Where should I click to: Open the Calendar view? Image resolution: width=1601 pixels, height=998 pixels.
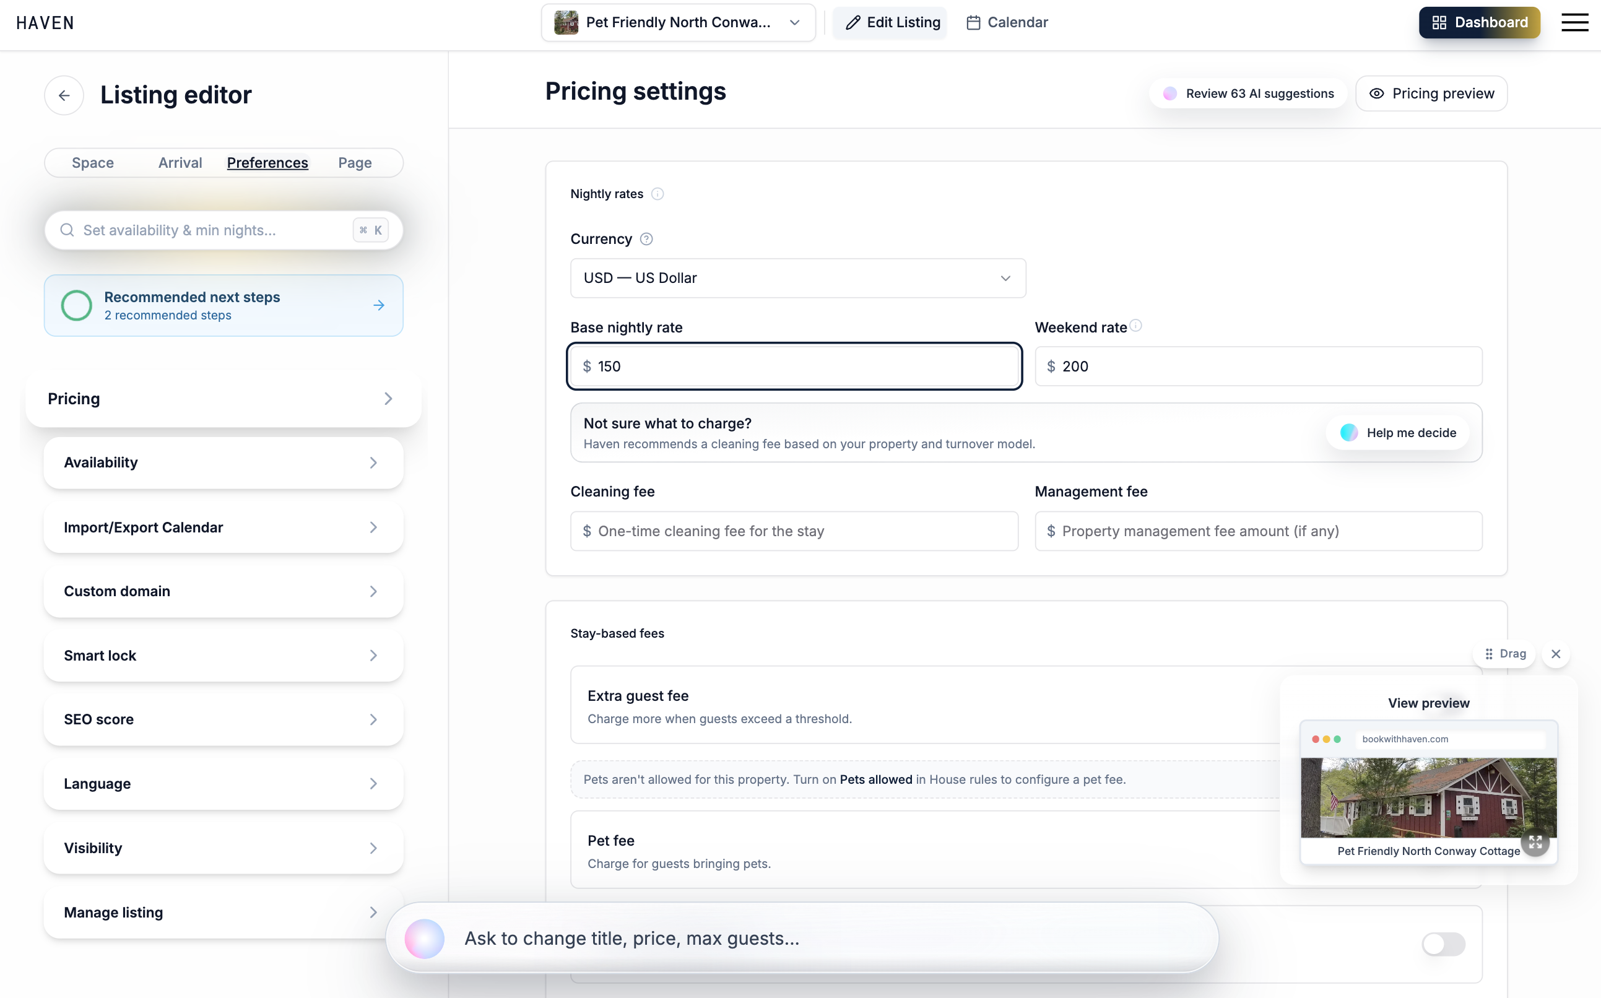coord(1007,22)
